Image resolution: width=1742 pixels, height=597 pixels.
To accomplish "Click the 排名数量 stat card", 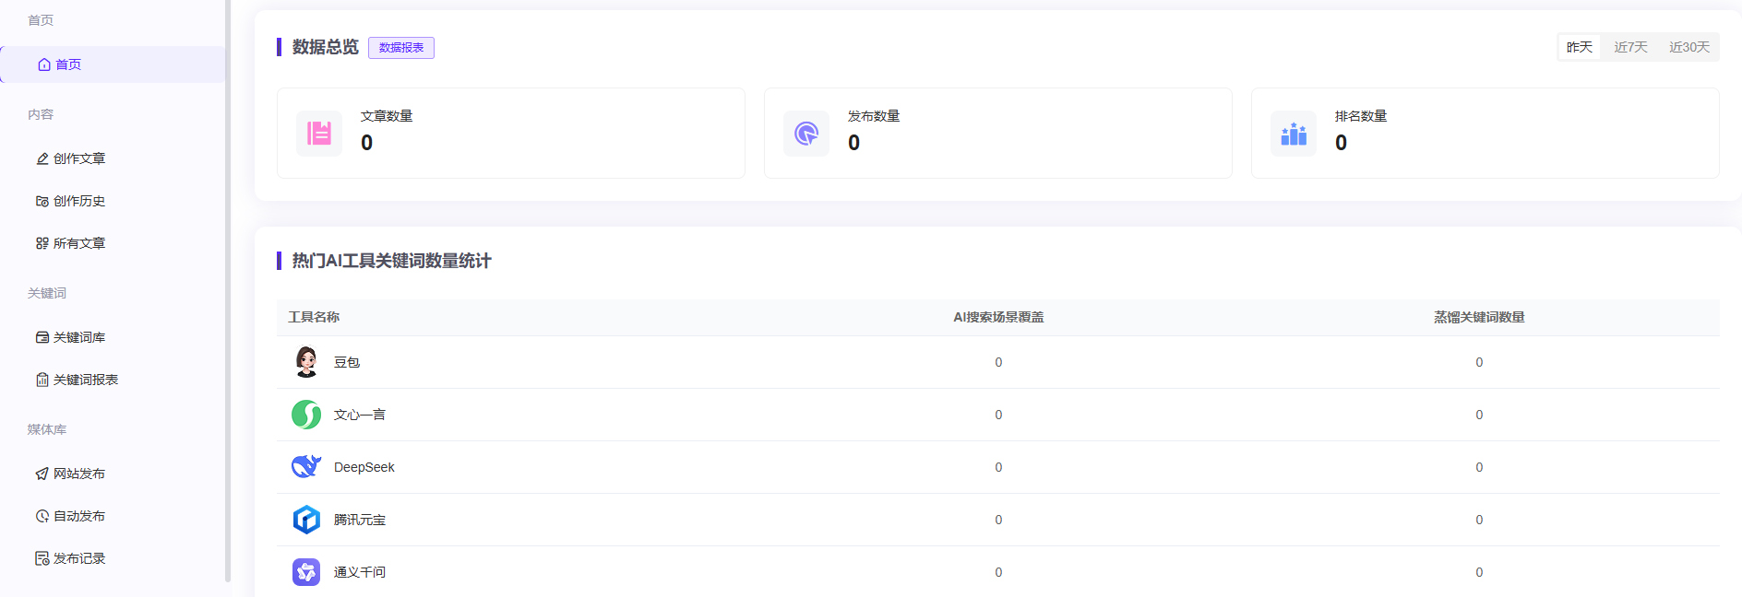I will (x=1485, y=134).
